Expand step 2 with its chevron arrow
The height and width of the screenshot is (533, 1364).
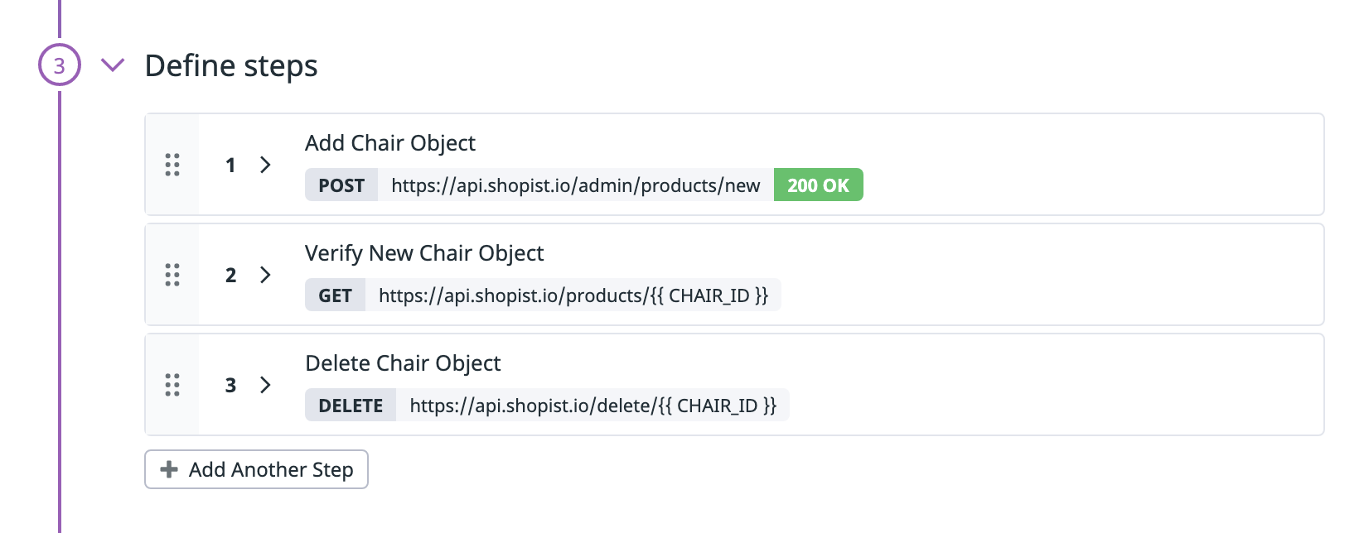[265, 275]
